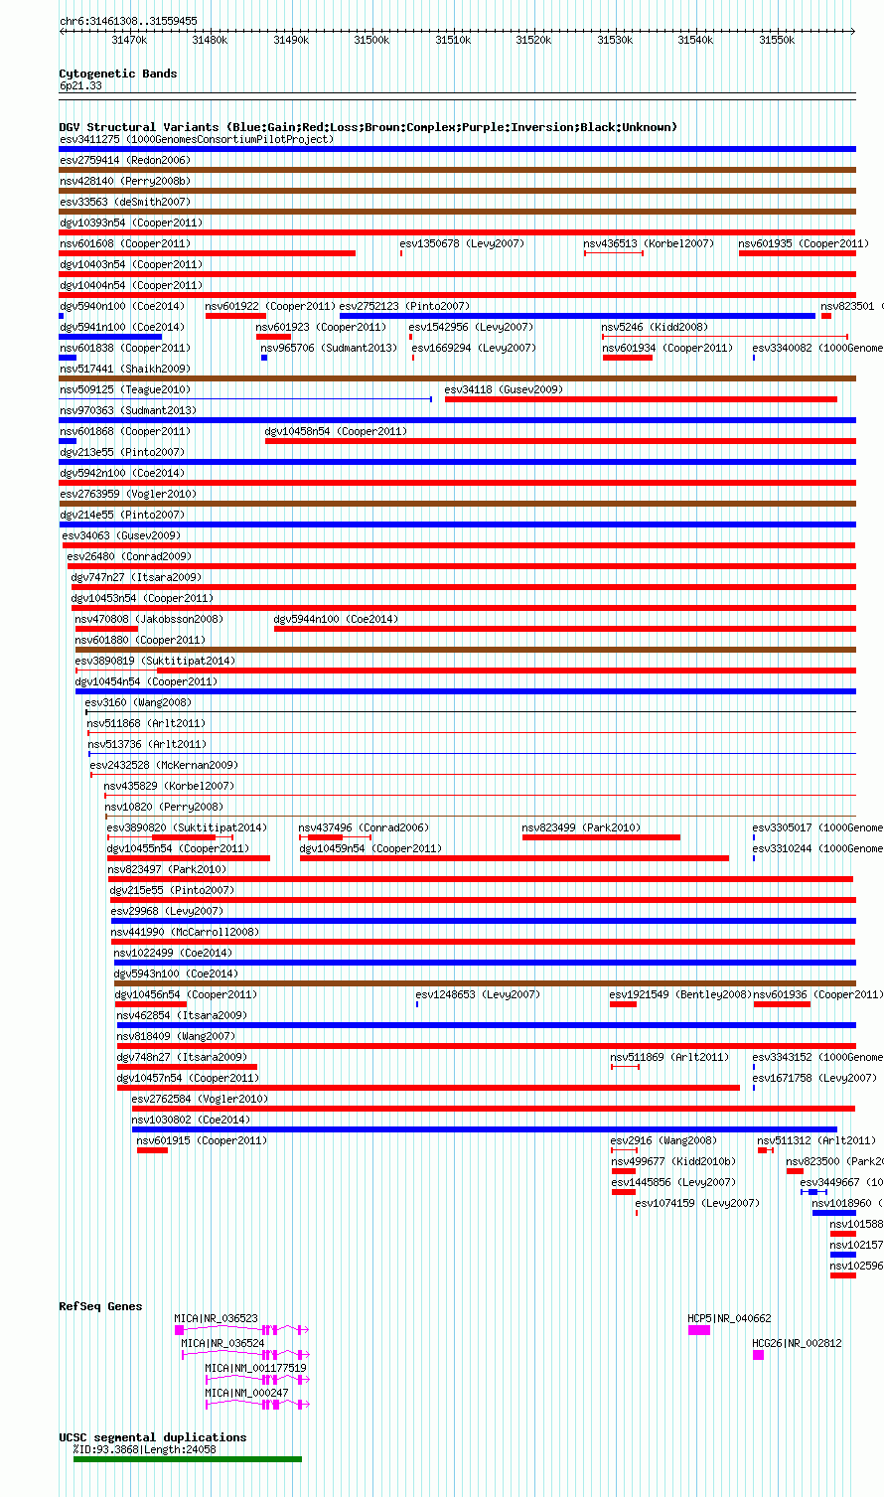Open the MICA|NR_036523 gene label

pyautogui.click(x=217, y=1318)
